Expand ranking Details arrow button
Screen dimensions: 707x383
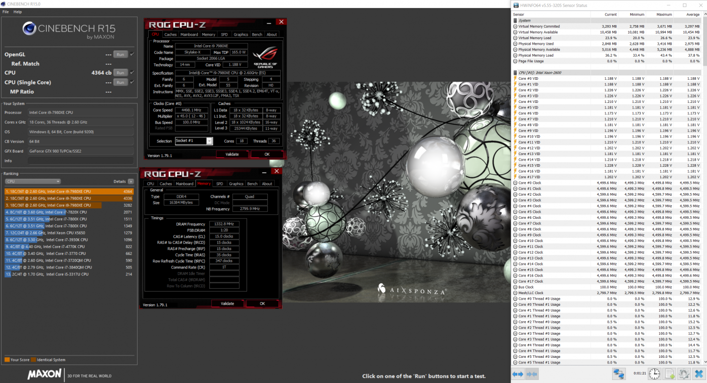click(131, 181)
